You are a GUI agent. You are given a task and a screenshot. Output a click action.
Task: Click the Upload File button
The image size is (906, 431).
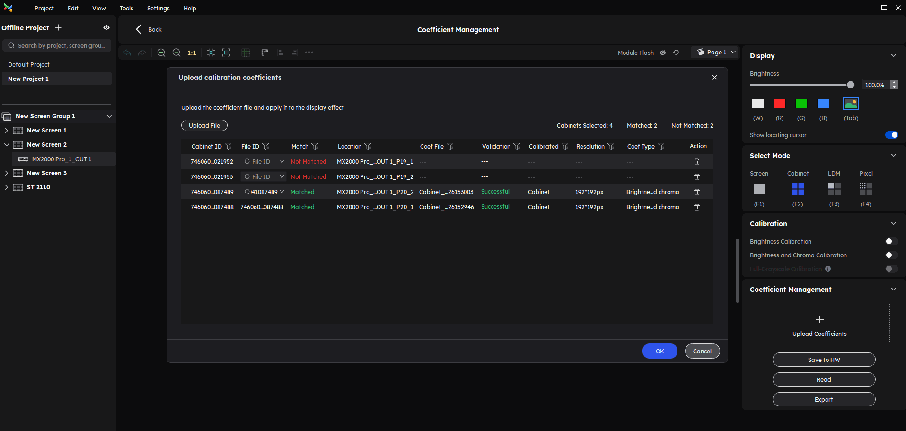point(204,125)
